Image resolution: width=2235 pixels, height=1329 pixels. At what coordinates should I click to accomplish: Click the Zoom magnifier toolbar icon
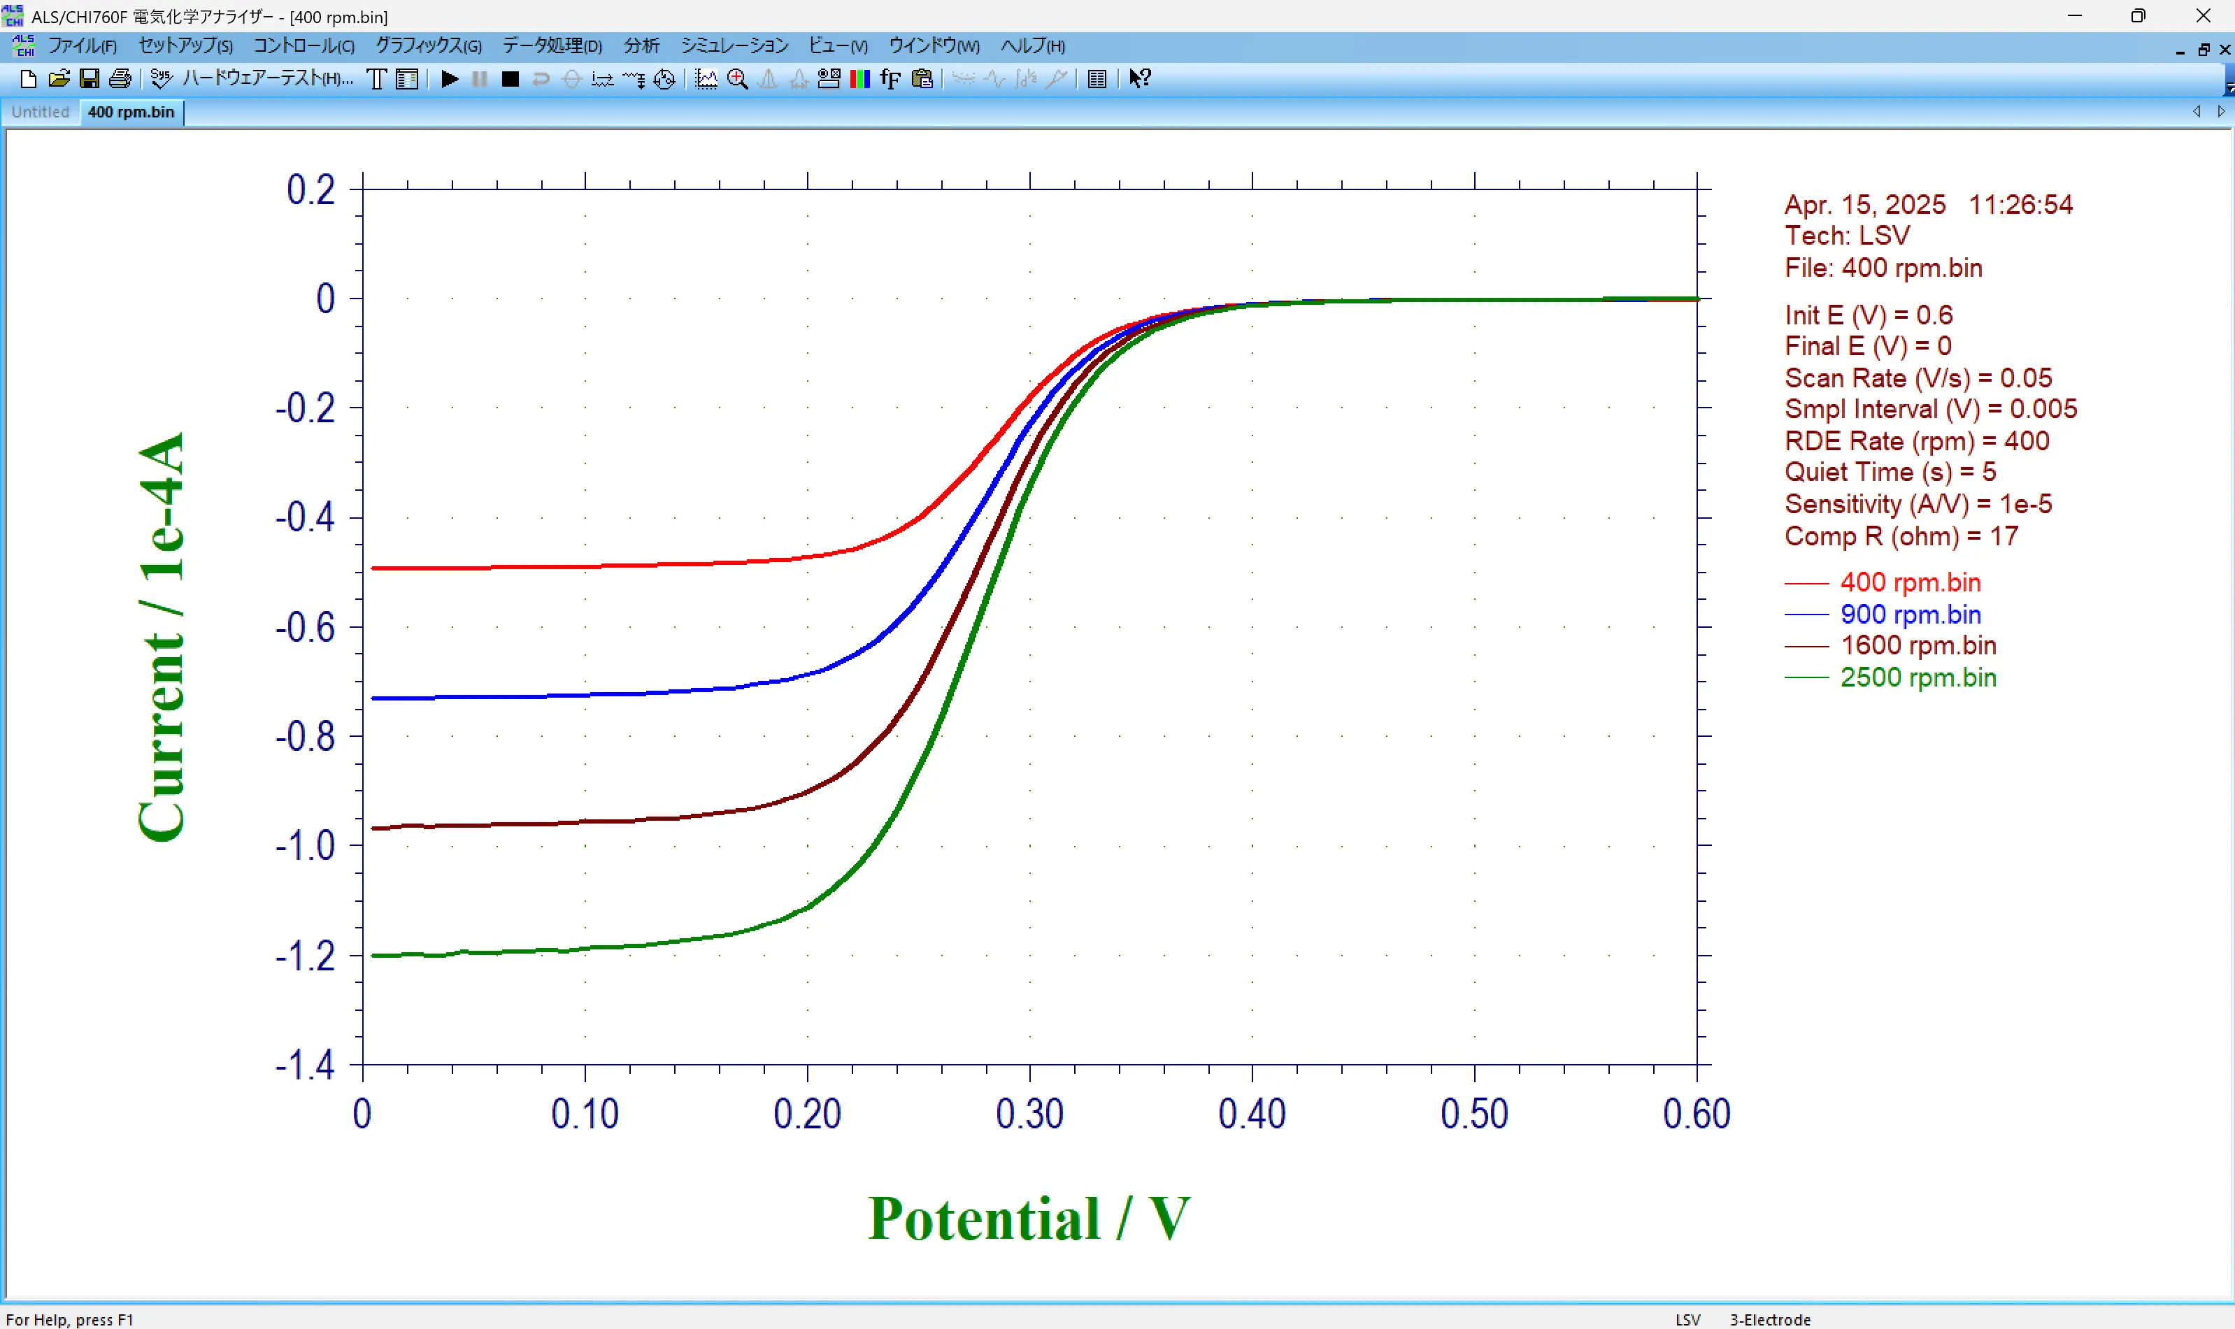[x=737, y=79]
